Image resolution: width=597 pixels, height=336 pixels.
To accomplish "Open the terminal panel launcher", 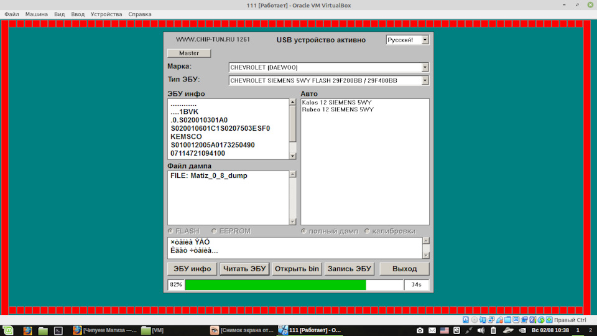I will click(58, 330).
